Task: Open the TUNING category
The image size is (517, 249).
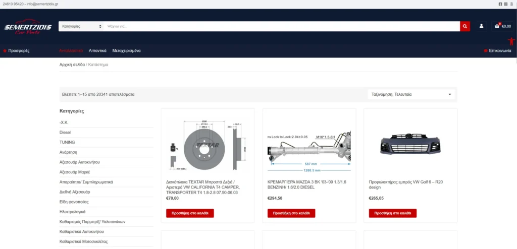Action: (x=67, y=142)
